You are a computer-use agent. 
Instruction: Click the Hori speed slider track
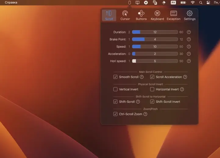point(155,61)
